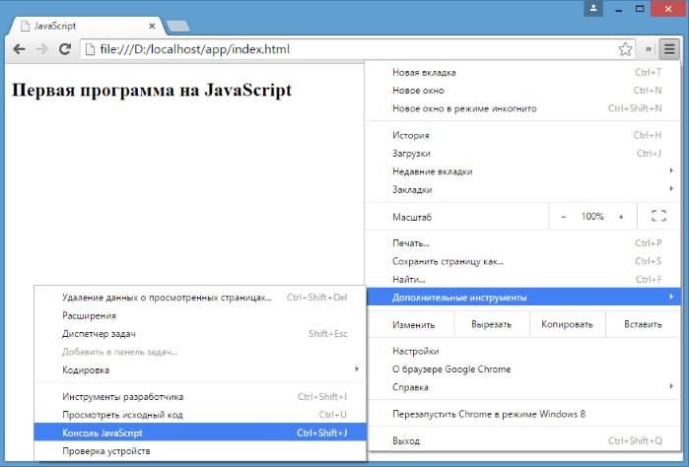
Task: Choose 'Новое окно' menu item
Action: pos(522,91)
